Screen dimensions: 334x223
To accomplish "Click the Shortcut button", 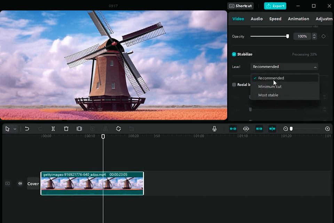I will (x=240, y=6).
